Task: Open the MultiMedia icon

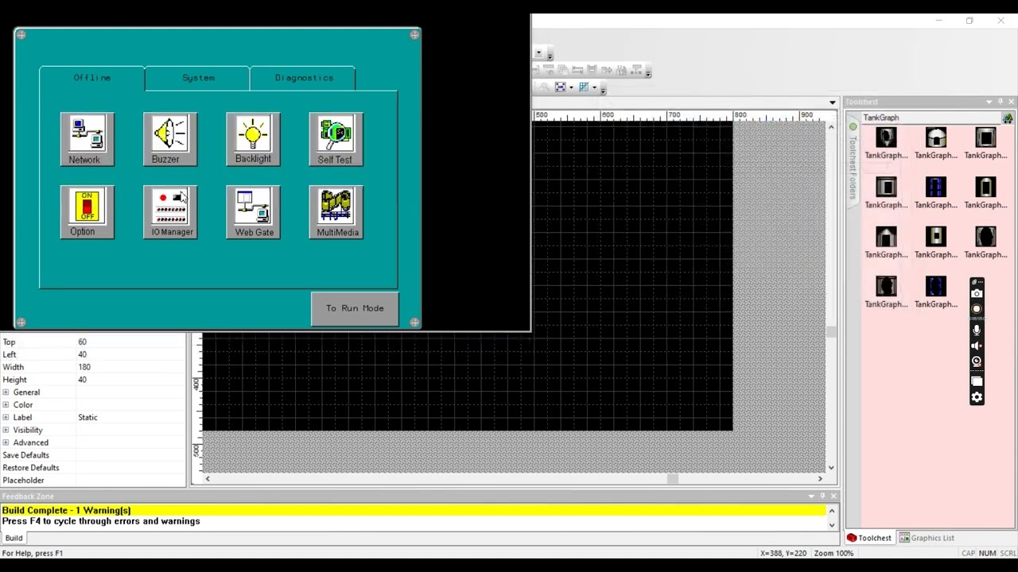Action: (336, 212)
